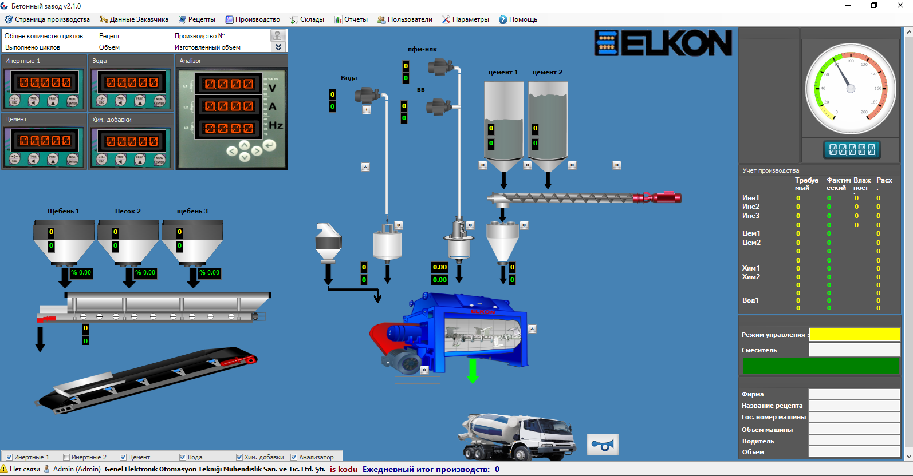
Task: Open the Отчеты menu
Action: click(x=351, y=19)
